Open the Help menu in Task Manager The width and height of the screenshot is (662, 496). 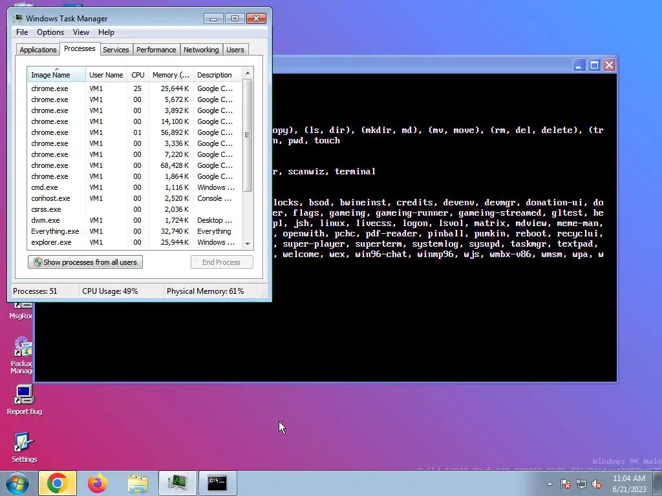[x=106, y=32]
